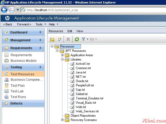Expand the Application Areas folder
Image resolution: width=166 pixels, height=124 pixels.
click(x=62, y=55)
